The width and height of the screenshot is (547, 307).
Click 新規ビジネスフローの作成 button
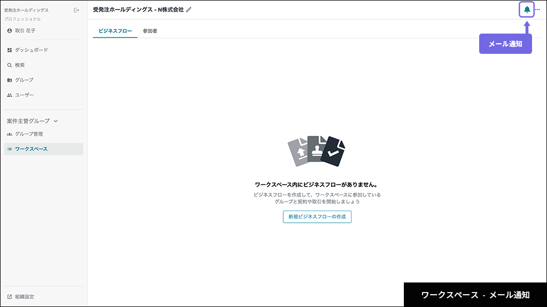(x=317, y=217)
